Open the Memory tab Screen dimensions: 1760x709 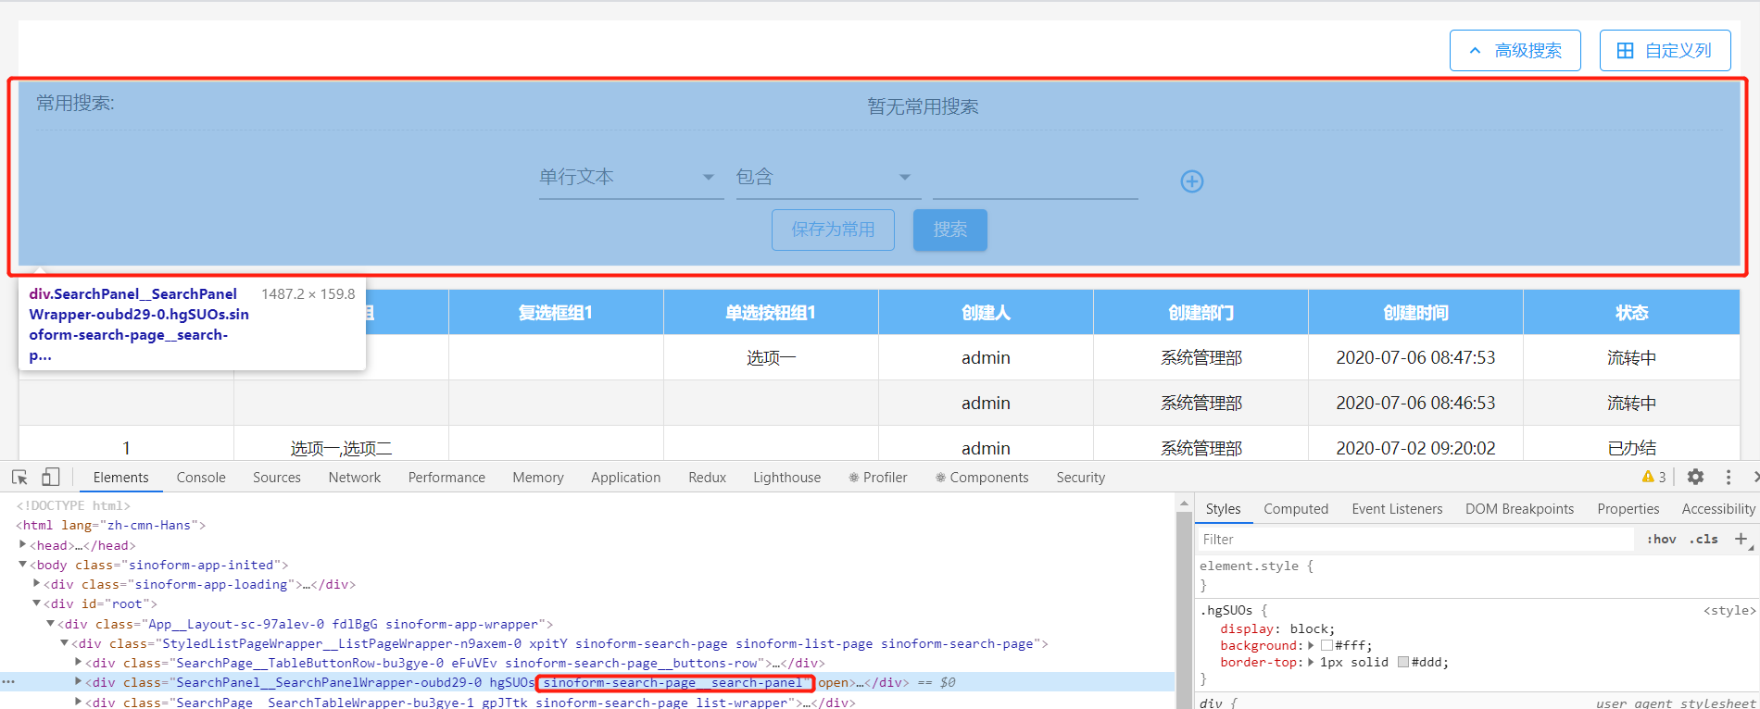click(538, 478)
